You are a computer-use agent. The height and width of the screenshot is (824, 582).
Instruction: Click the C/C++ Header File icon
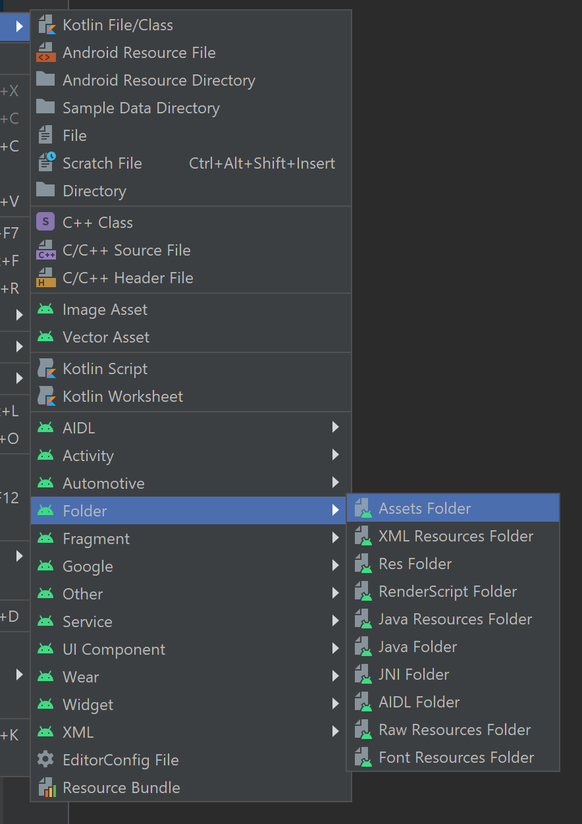[47, 278]
